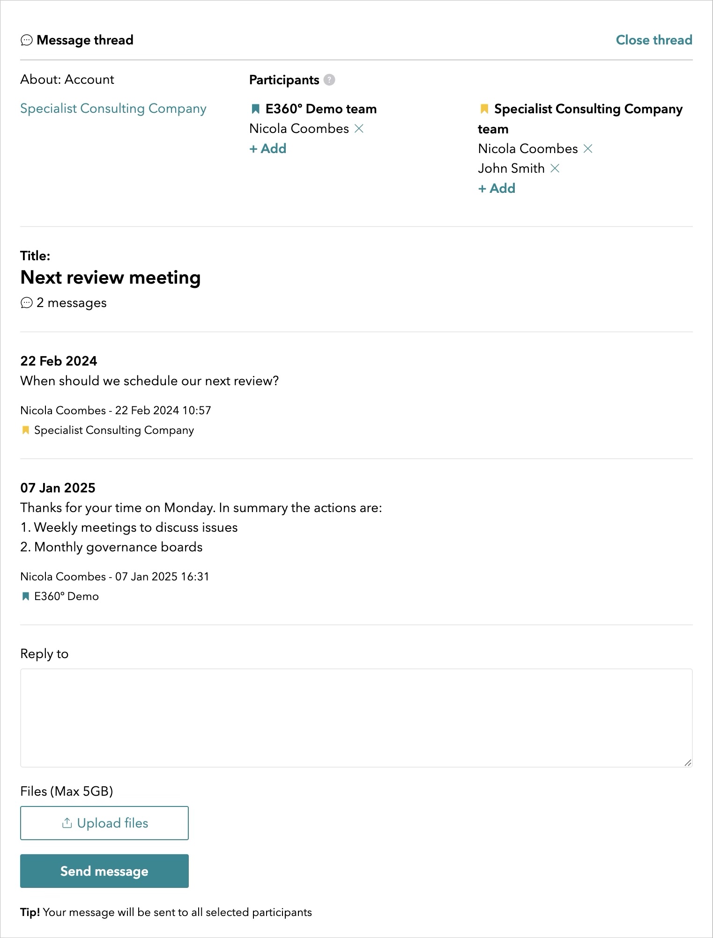Click the yellow Specialist Consulting Company team bookmark
713x938 pixels.
[x=484, y=109]
